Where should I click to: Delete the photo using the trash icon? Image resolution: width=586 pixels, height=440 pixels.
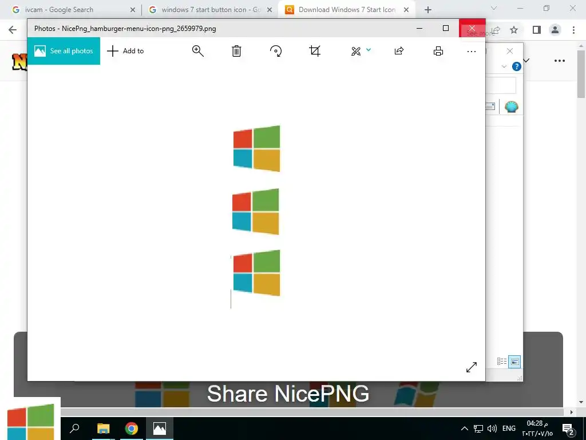[x=236, y=51]
